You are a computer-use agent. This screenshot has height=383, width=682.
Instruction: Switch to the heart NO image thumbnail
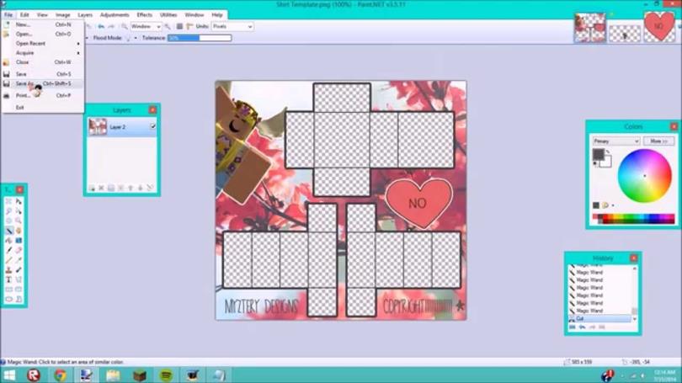(x=659, y=27)
